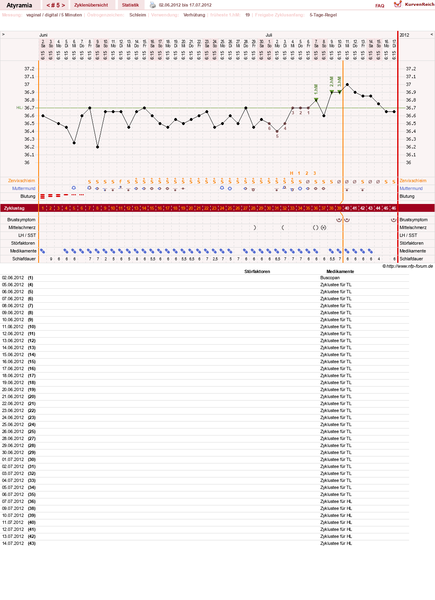The width and height of the screenshot is (435, 600).
Task: Click Zervixschleim row label on left
Action: click(21, 181)
